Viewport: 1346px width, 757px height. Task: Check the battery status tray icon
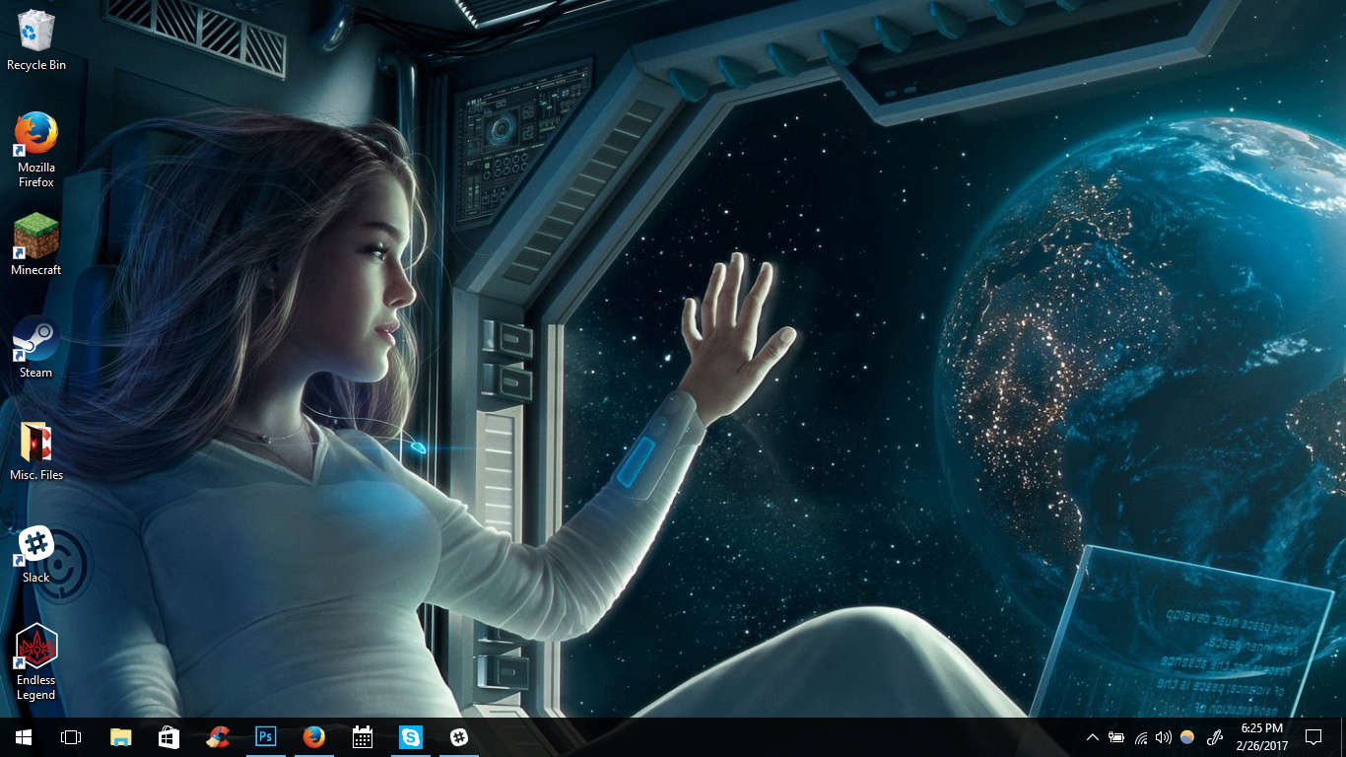point(1116,737)
